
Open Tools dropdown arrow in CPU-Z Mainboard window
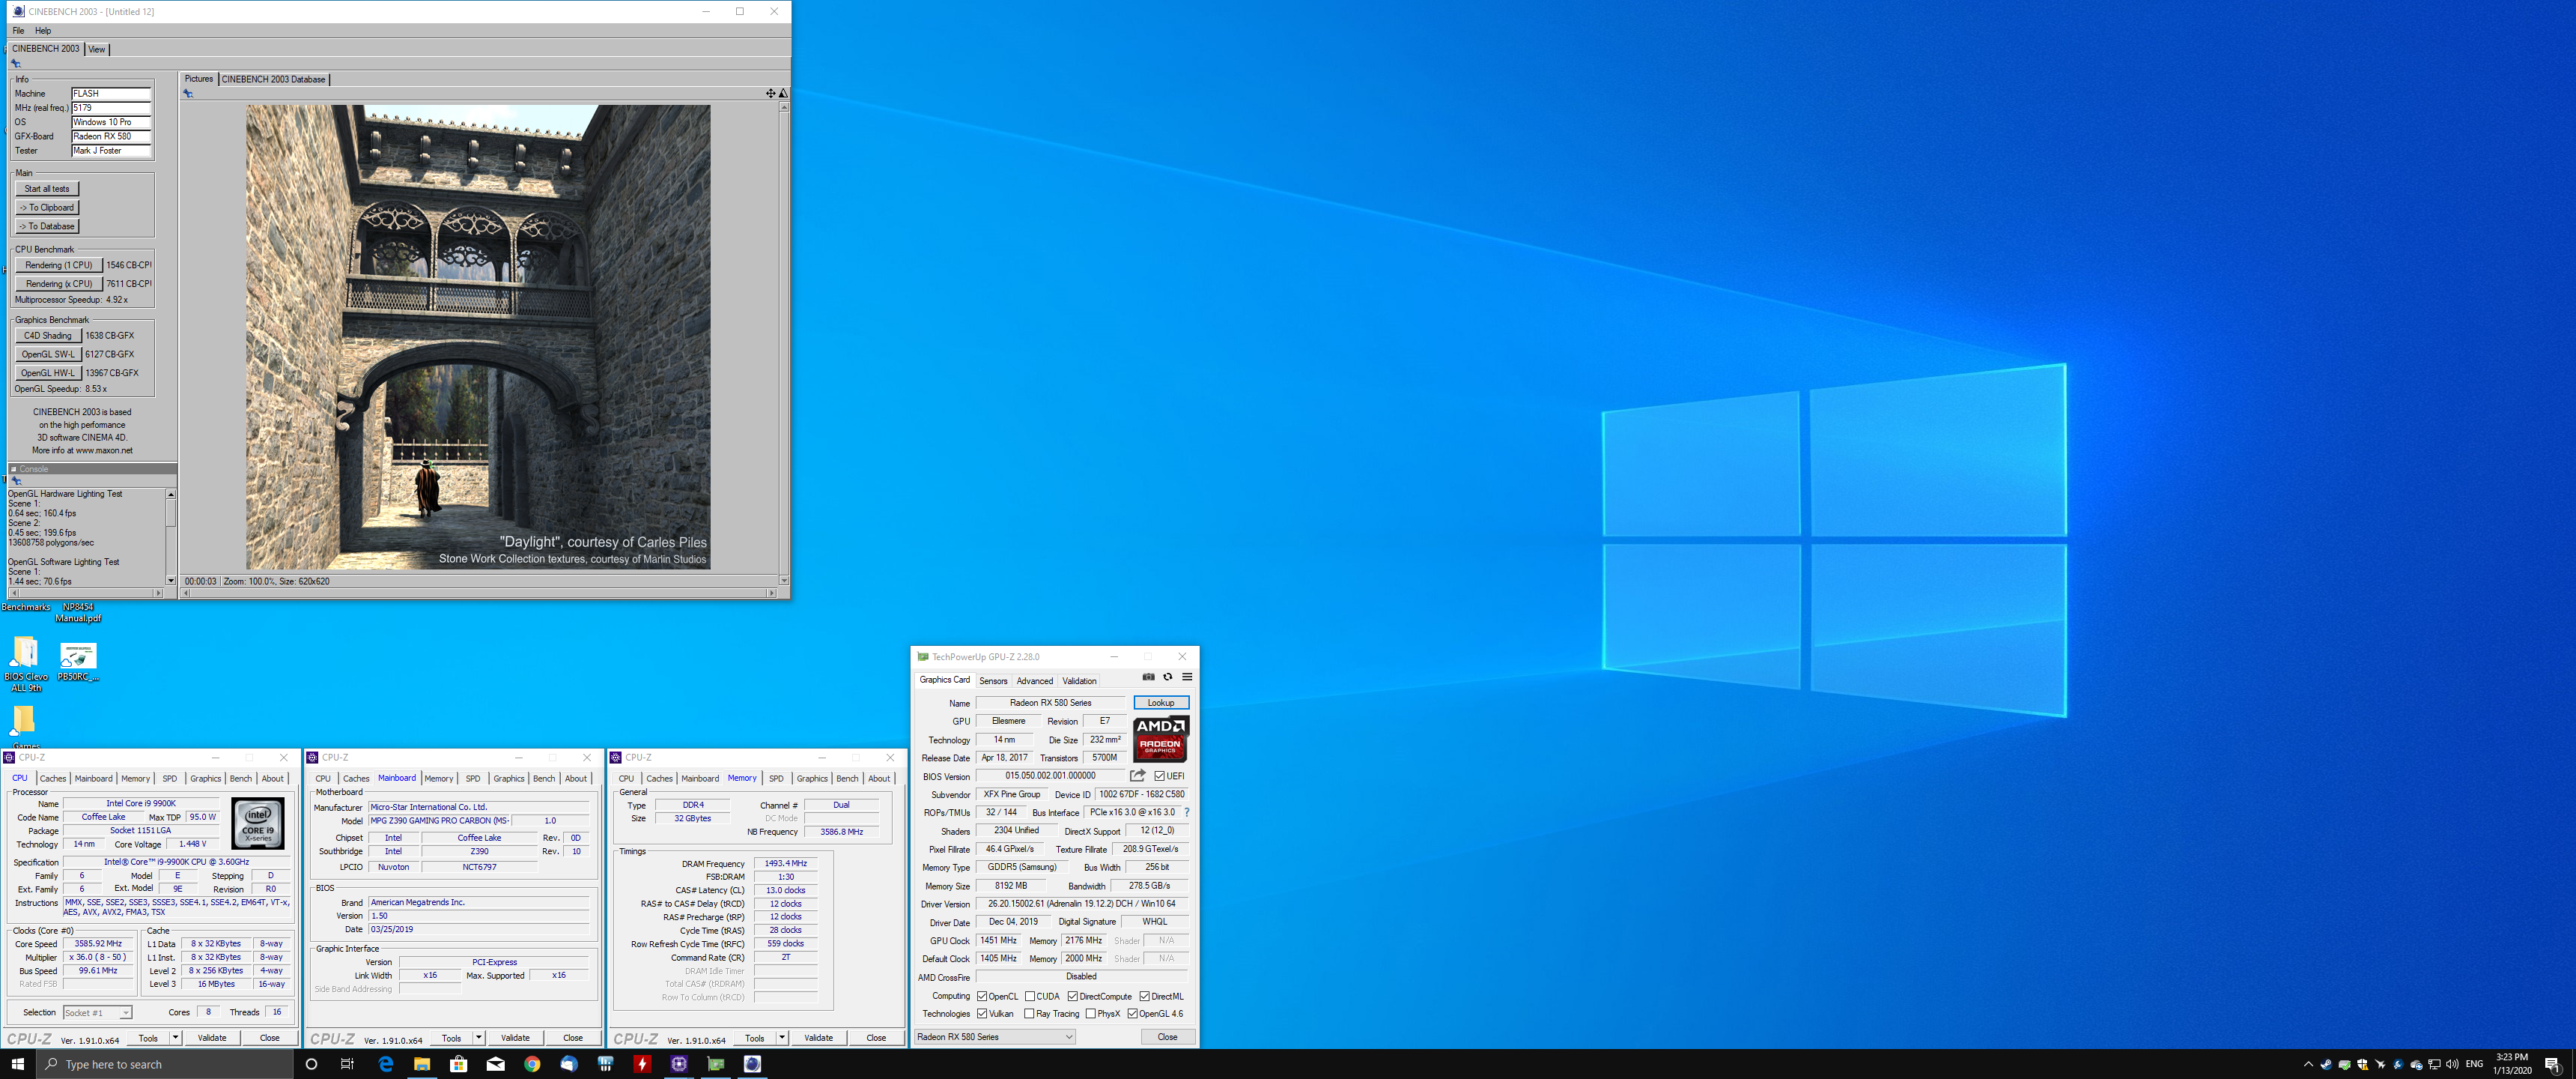pos(478,1038)
